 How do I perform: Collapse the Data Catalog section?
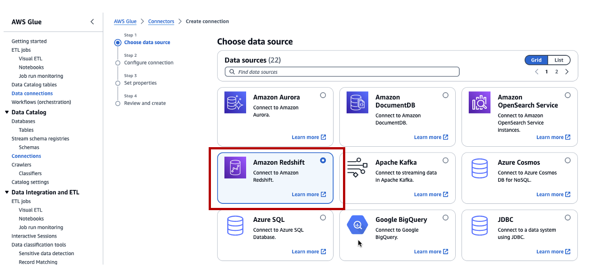point(7,112)
